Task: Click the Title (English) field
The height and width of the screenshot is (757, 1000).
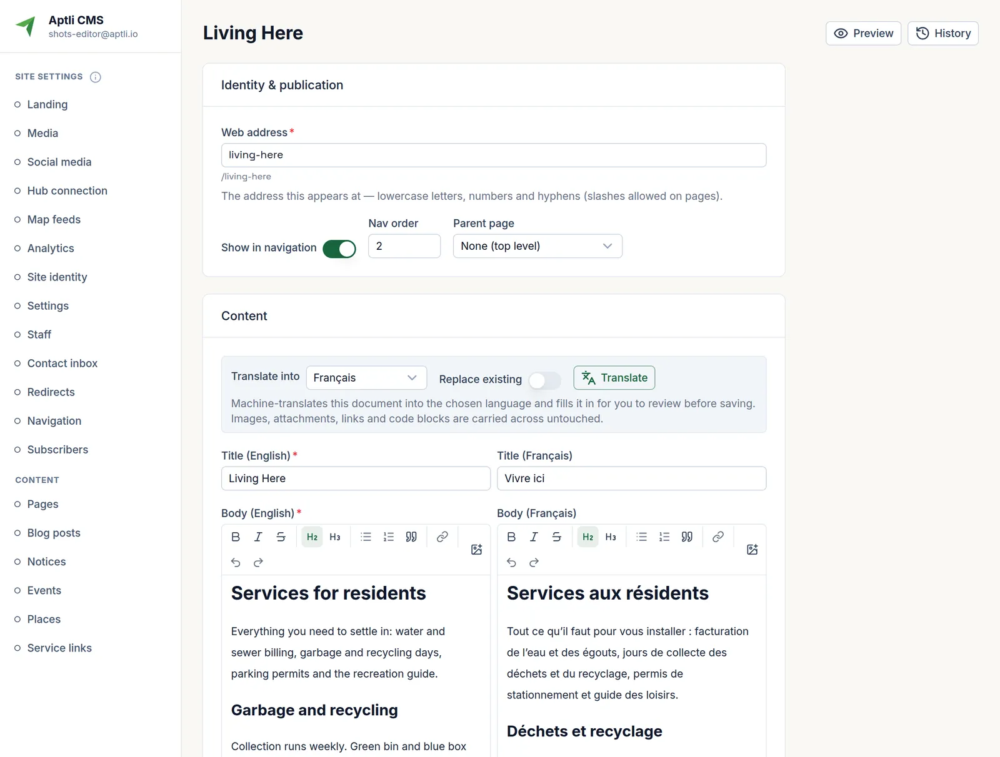Action: 356,478
